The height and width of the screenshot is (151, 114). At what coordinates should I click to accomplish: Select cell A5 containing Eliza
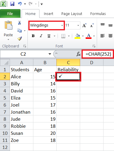21,98
